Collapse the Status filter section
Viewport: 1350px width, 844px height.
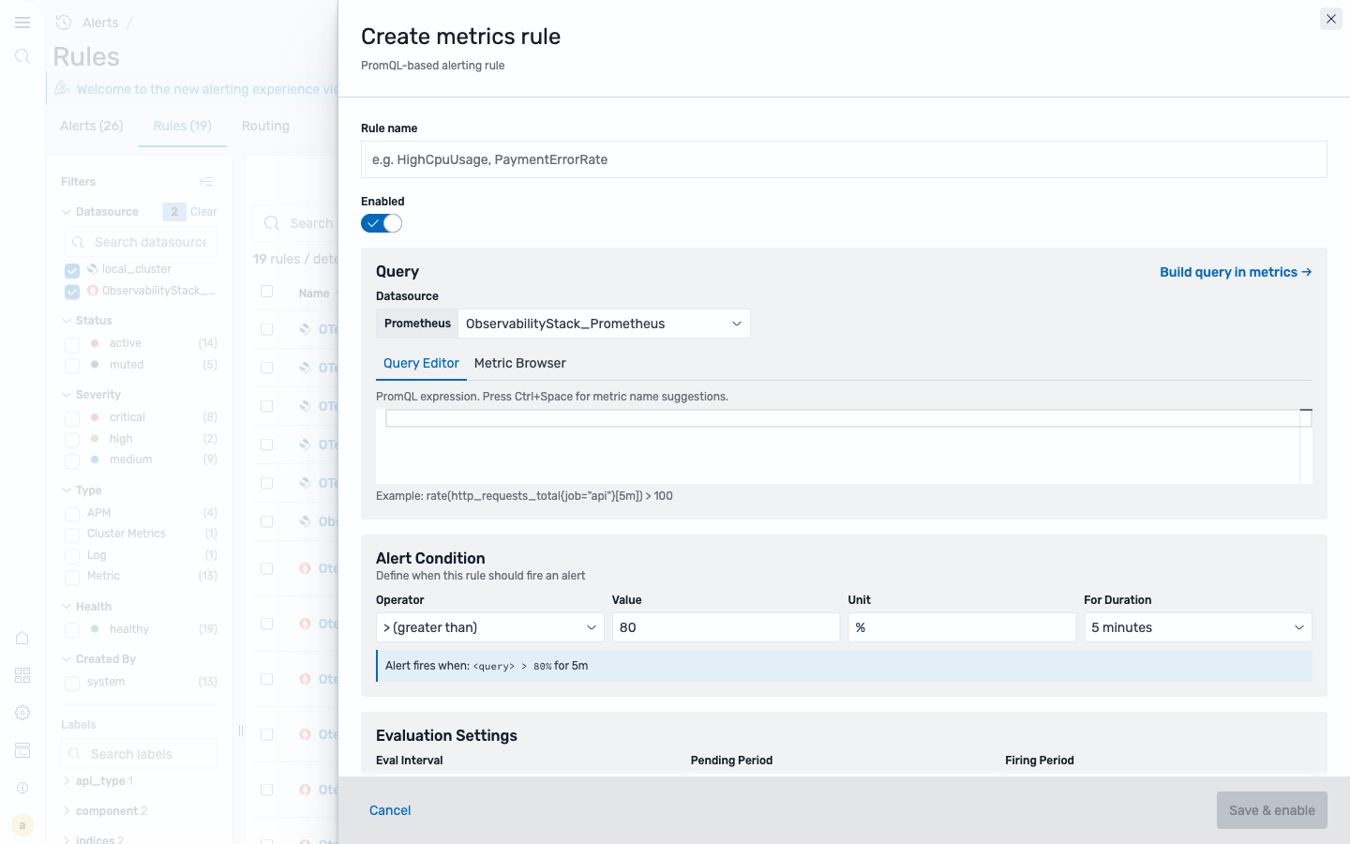(67, 321)
